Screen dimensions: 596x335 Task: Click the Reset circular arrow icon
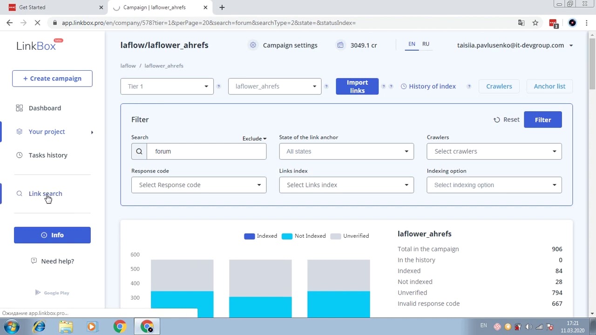click(x=497, y=120)
